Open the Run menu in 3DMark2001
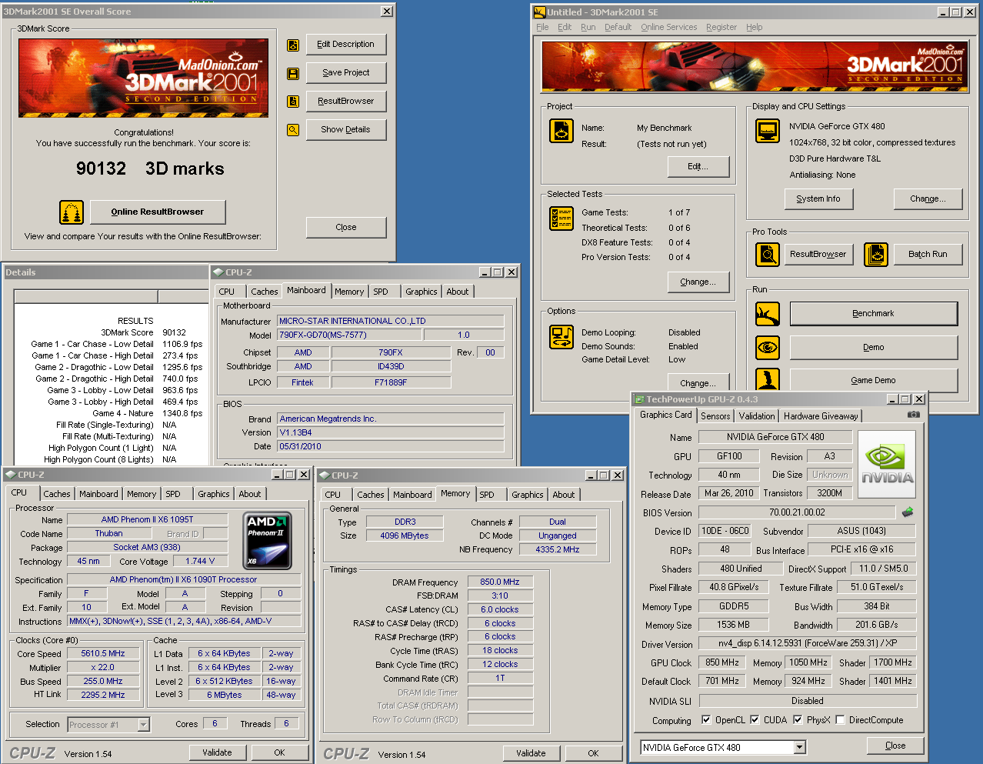The height and width of the screenshot is (764, 983). point(588,27)
